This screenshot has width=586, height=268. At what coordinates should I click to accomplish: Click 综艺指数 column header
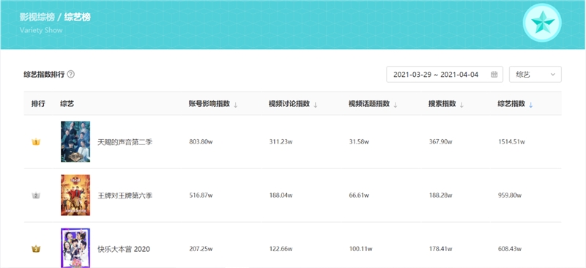[x=511, y=104]
